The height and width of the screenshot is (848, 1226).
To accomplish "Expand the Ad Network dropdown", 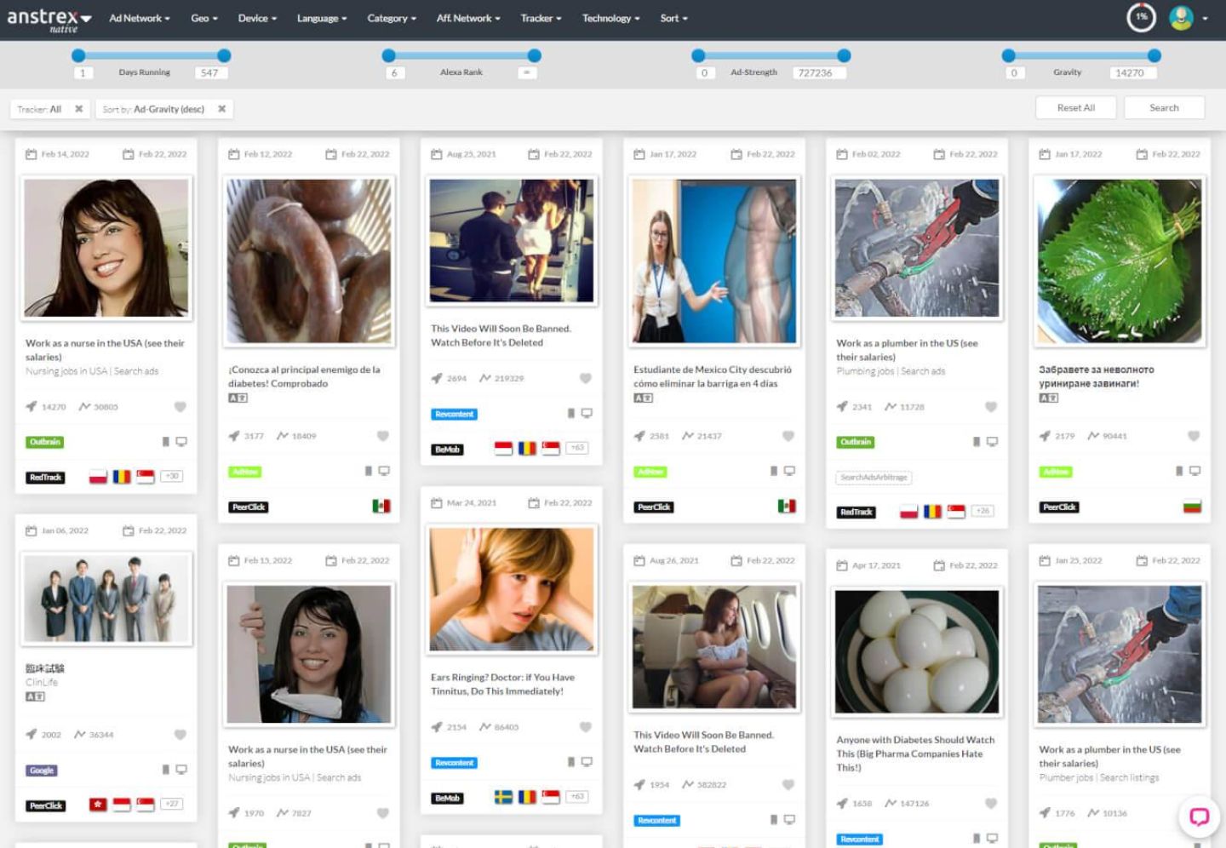I will (139, 18).
